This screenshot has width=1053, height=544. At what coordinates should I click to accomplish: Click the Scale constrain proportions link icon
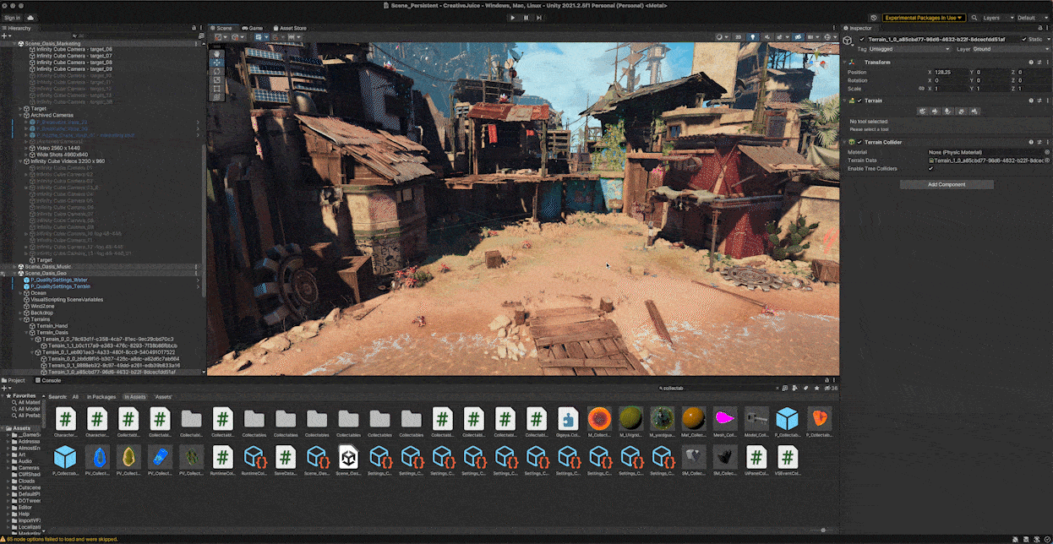pos(921,89)
